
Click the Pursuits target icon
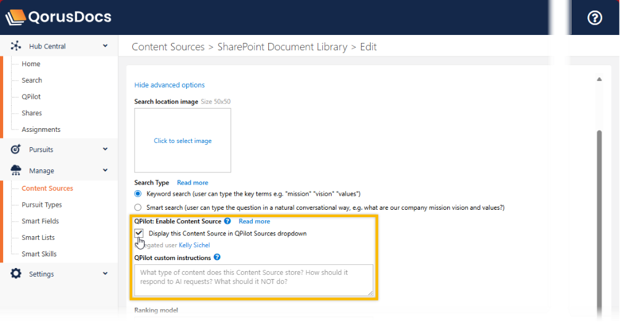pyautogui.click(x=16, y=150)
